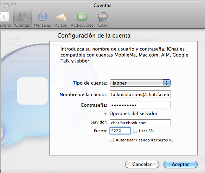205x173 pixels.
Task: Open the General preferences switch icon
Action: click(5, 17)
